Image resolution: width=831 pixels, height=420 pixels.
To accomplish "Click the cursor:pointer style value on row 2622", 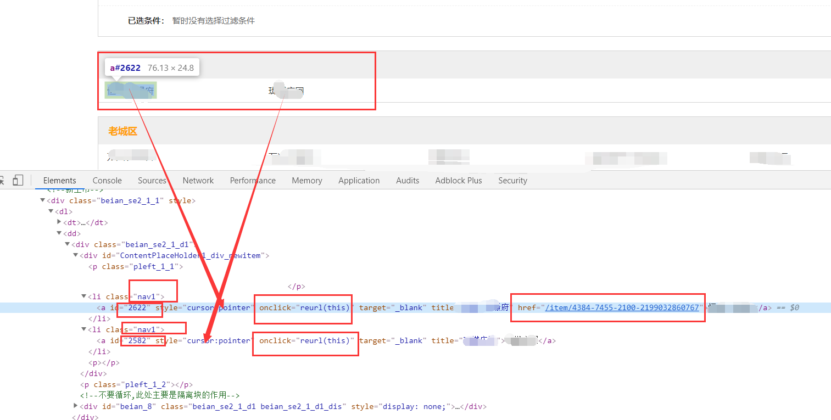I will 217,307.
